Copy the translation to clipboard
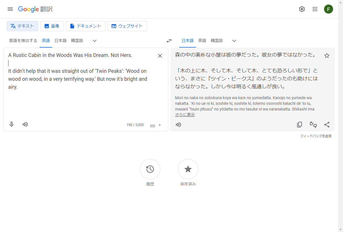Viewport: 343px width, 232px height. point(299,125)
